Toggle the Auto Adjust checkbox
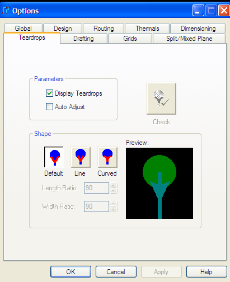 point(49,107)
